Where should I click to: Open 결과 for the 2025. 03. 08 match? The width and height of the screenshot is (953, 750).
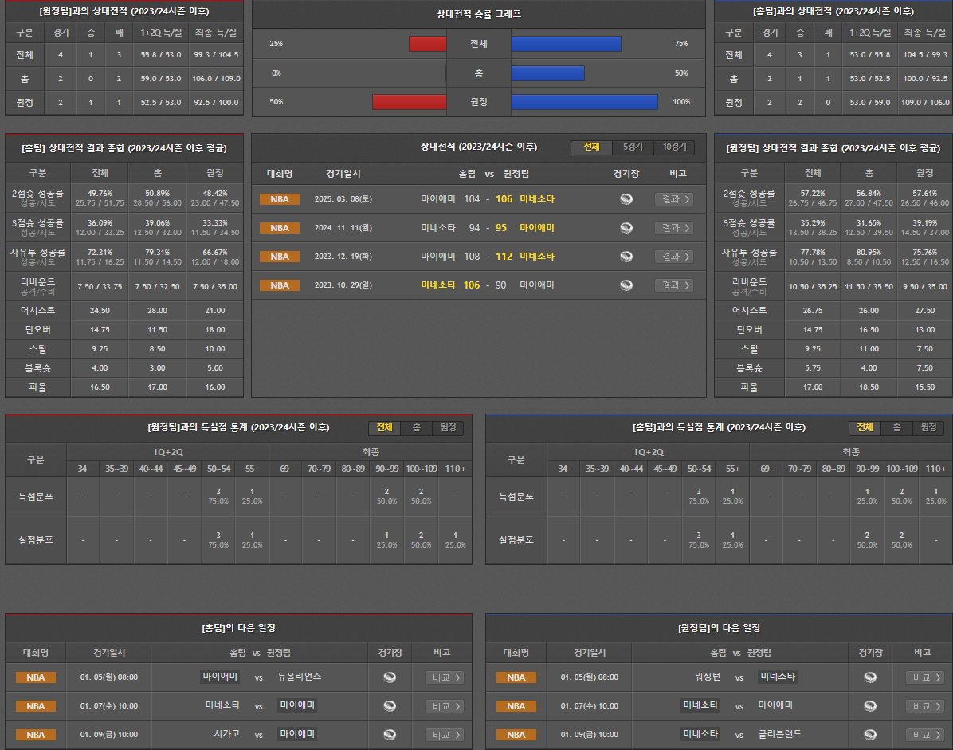[x=673, y=199]
